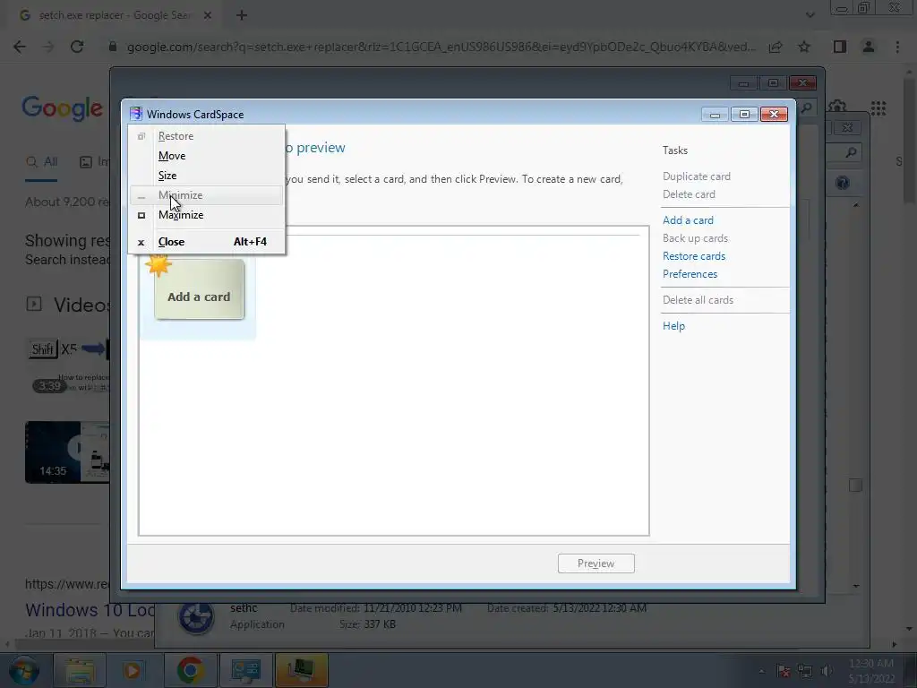Choose Close Alt+F4 menu entry
Image resolution: width=917 pixels, height=688 pixels.
coord(206,242)
